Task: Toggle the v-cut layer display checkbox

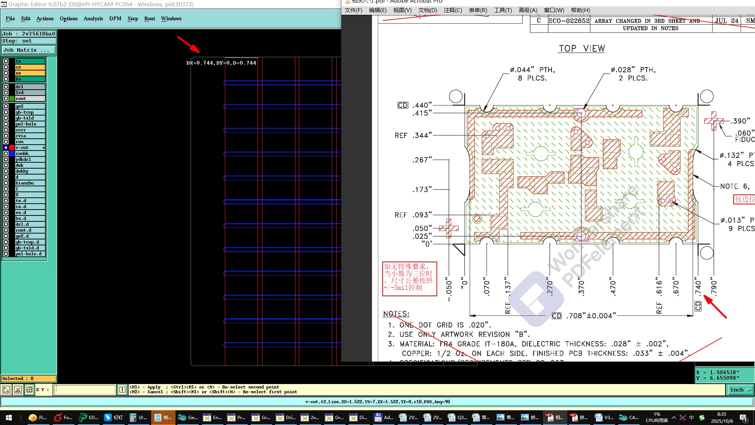Action: coord(6,148)
